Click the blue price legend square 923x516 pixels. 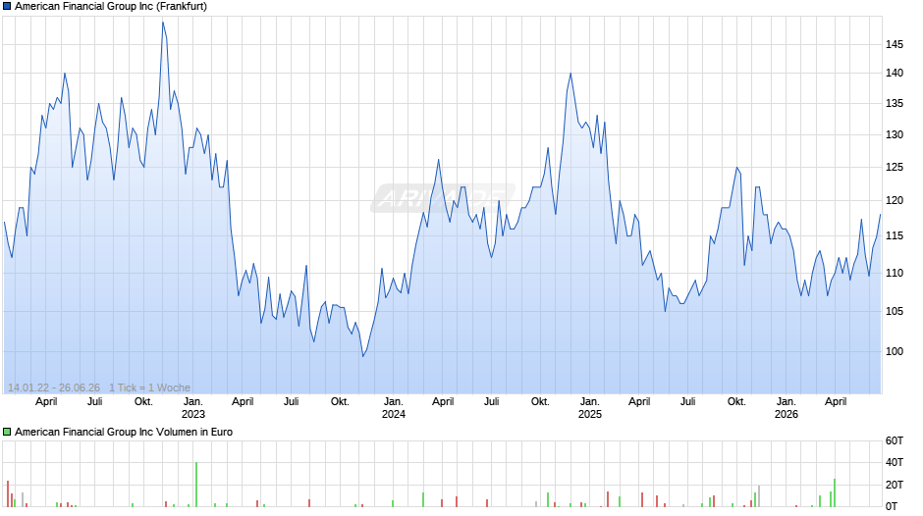coord(7,7)
